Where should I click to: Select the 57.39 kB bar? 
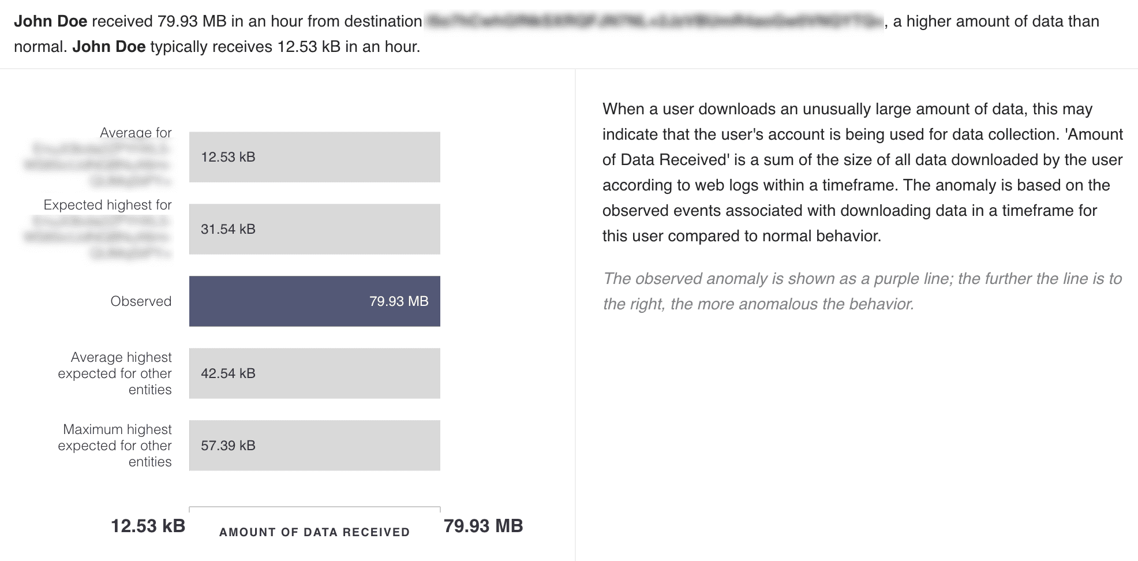tap(315, 446)
